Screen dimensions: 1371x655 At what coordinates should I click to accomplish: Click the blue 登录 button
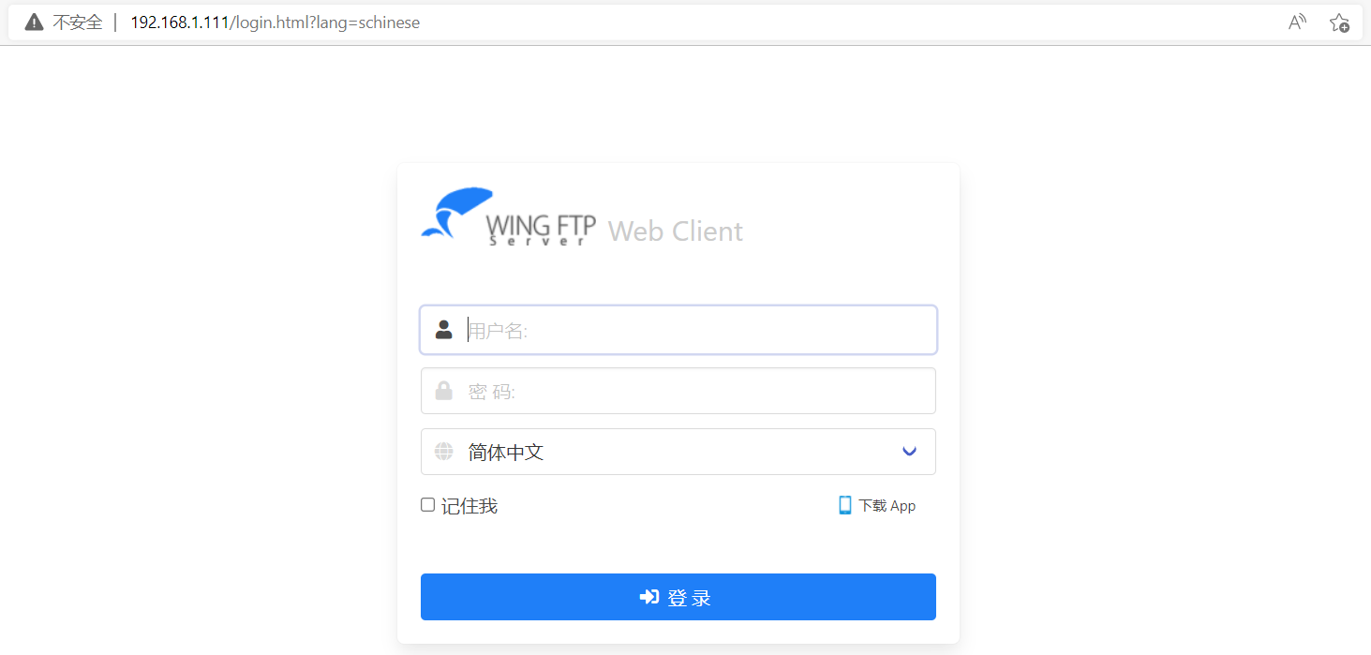(678, 597)
